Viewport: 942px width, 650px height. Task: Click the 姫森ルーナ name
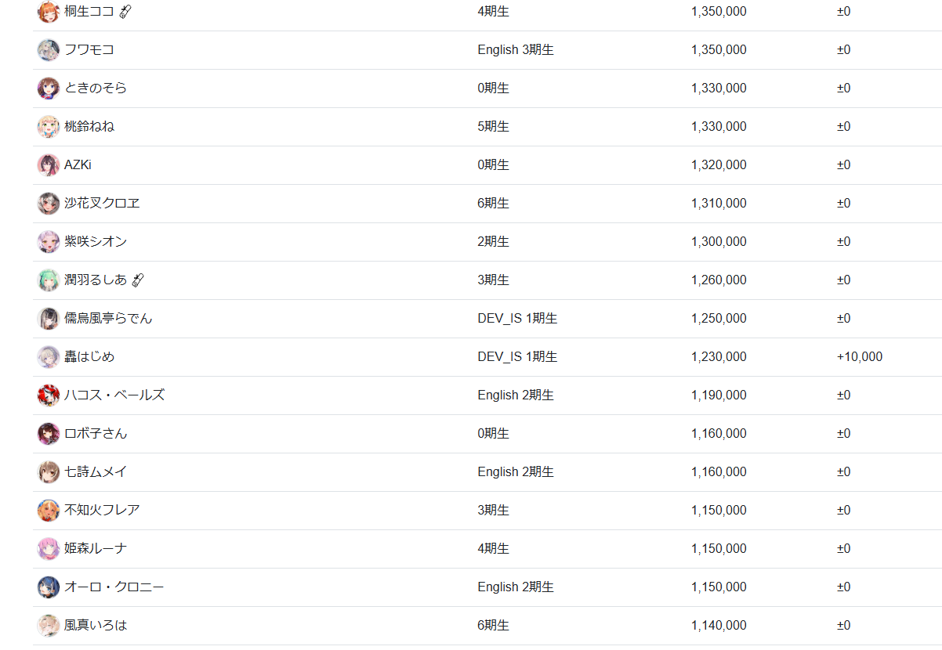96,549
